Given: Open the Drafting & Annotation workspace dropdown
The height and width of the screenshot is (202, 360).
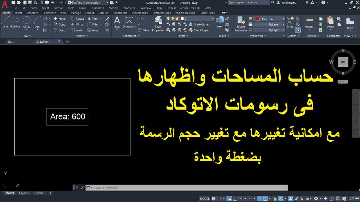Looking at the screenshot, I should [x=88, y=3].
